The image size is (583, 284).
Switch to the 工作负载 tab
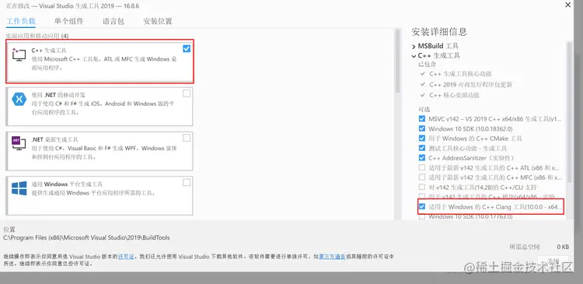click(21, 21)
